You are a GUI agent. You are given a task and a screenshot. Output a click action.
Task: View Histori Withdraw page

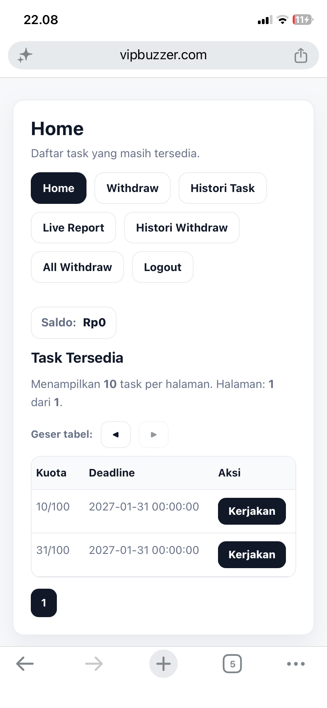182,228
